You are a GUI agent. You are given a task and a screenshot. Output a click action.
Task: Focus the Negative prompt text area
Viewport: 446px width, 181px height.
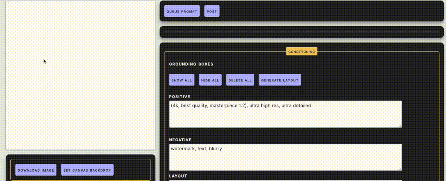tap(285, 157)
